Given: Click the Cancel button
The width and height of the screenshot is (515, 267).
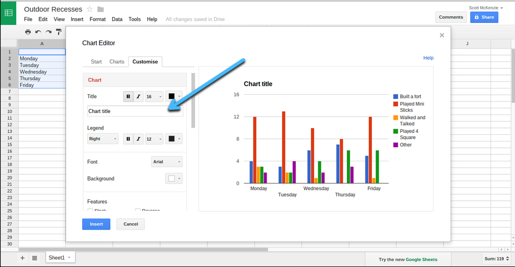Looking at the screenshot, I should pyautogui.click(x=131, y=224).
